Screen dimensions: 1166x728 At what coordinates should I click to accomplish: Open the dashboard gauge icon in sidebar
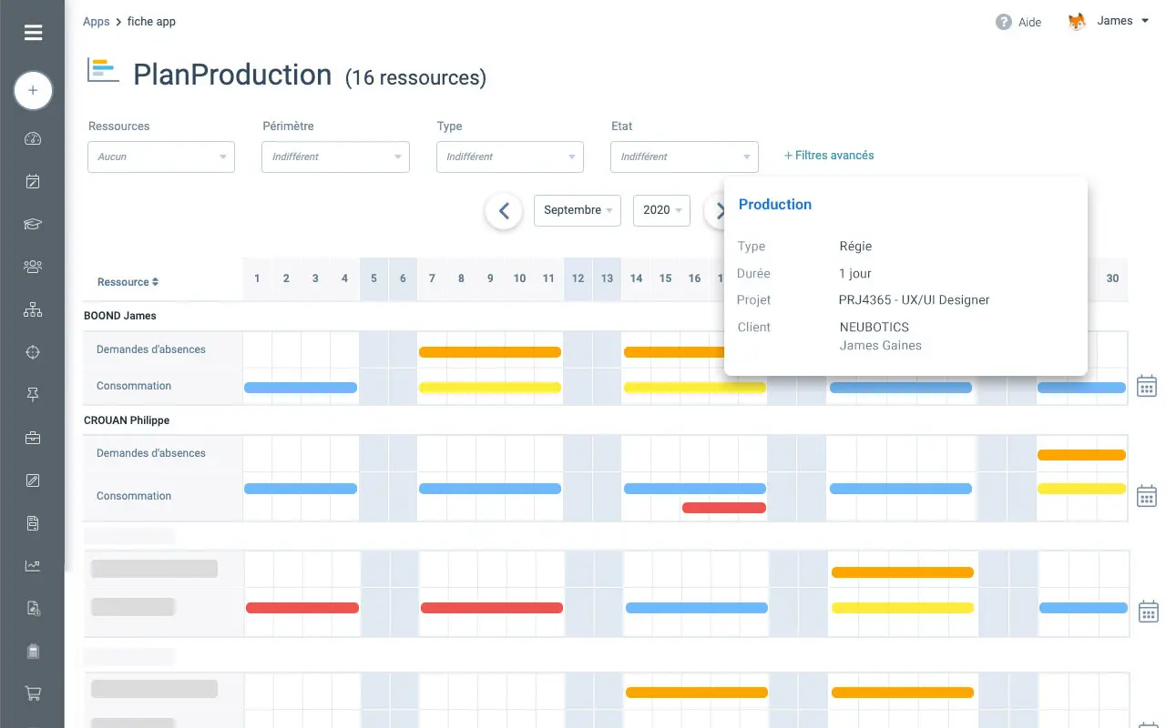click(33, 139)
